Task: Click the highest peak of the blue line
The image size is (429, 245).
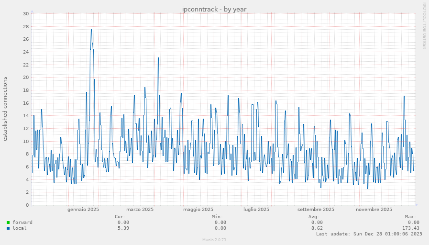Action: tap(91, 30)
